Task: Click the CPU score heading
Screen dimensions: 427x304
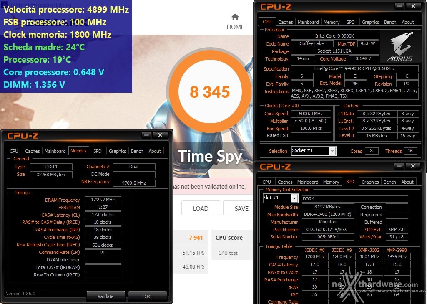Action: click(229, 238)
